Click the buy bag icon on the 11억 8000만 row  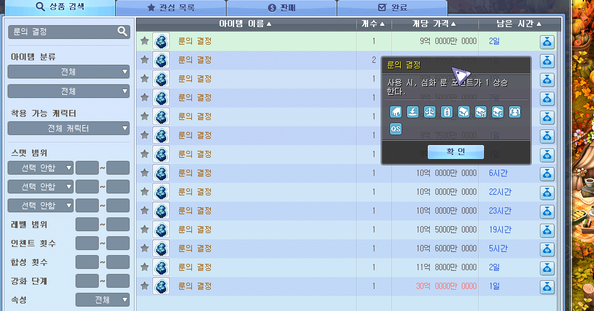click(x=547, y=268)
